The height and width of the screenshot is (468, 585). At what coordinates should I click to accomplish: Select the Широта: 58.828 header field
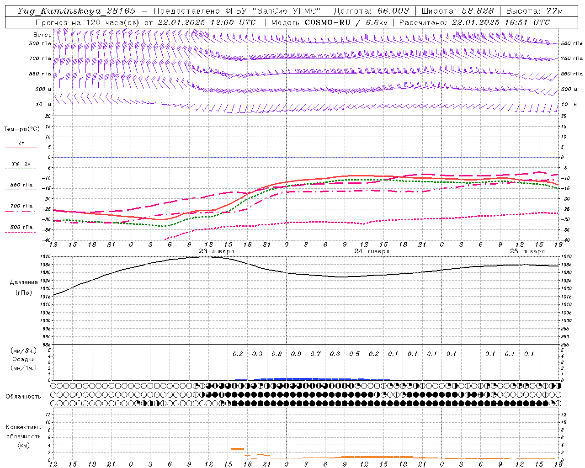[457, 11]
